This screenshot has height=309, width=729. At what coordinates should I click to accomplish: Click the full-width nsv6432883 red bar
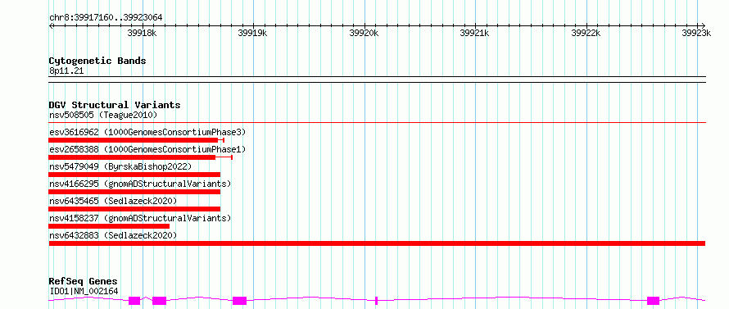(x=377, y=243)
